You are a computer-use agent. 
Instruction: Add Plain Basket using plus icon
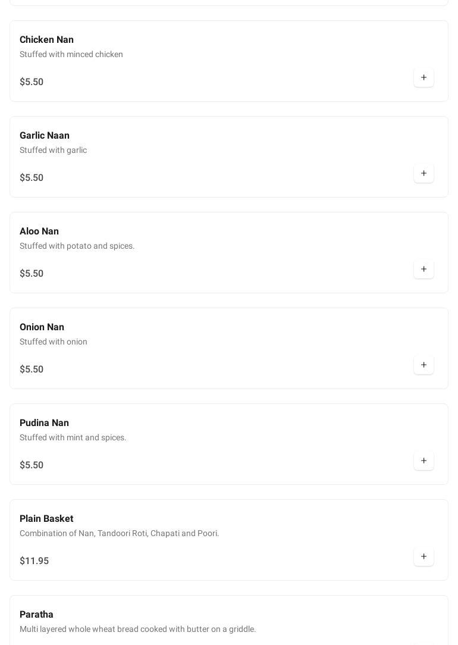pyautogui.click(x=424, y=557)
